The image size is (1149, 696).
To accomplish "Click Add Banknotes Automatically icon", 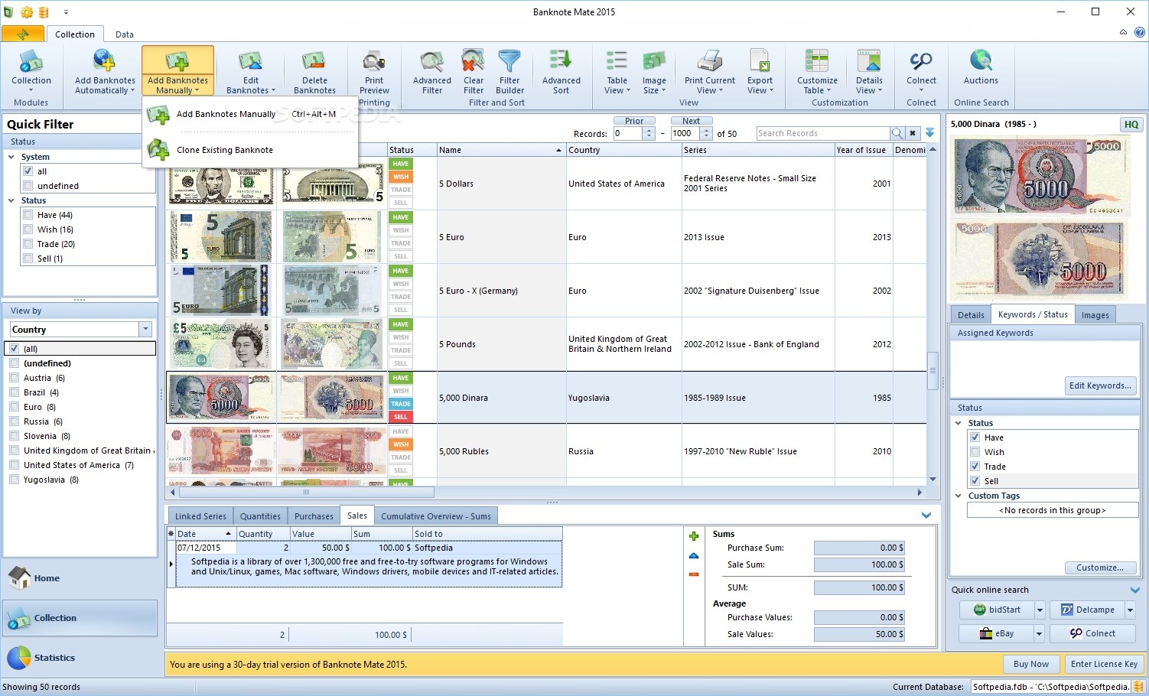I will point(105,71).
